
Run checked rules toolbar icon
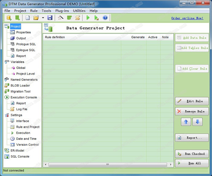[96, 18]
